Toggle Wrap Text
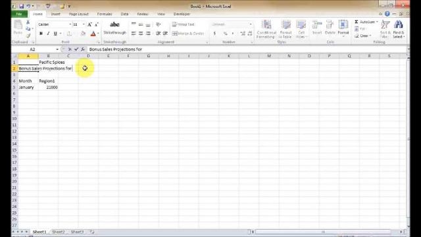The width and height of the screenshot is (421, 237). coord(183,24)
